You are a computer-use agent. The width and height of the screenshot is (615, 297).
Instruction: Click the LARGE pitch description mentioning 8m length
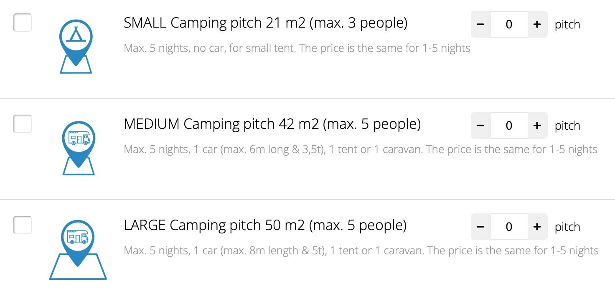pyautogui.click(x=361, y=251)
